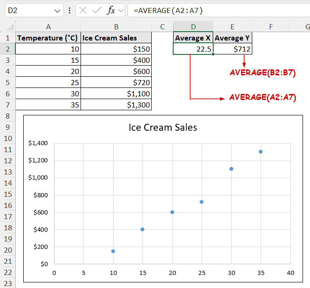This screenshot has width=310, height=288.
Task: Select cell A7 containing 35
Action: click(48, 105)
